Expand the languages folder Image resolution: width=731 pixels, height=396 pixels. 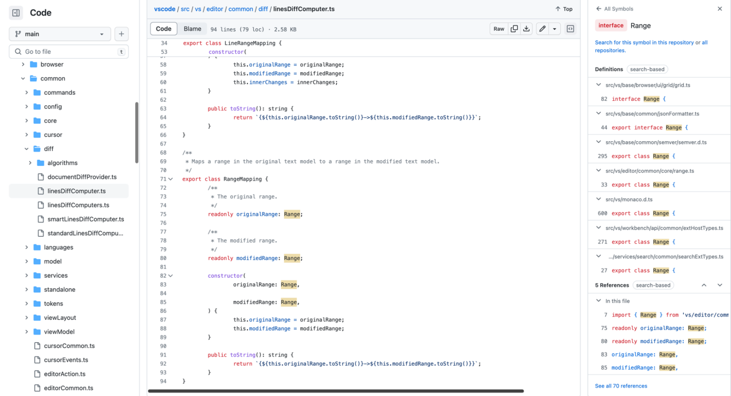click(x=27, y=247)
